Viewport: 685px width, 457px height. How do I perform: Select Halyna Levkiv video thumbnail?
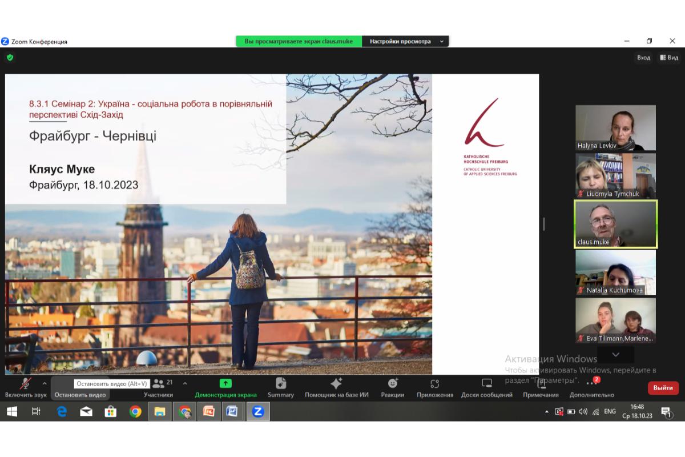[x=615, y=128]
